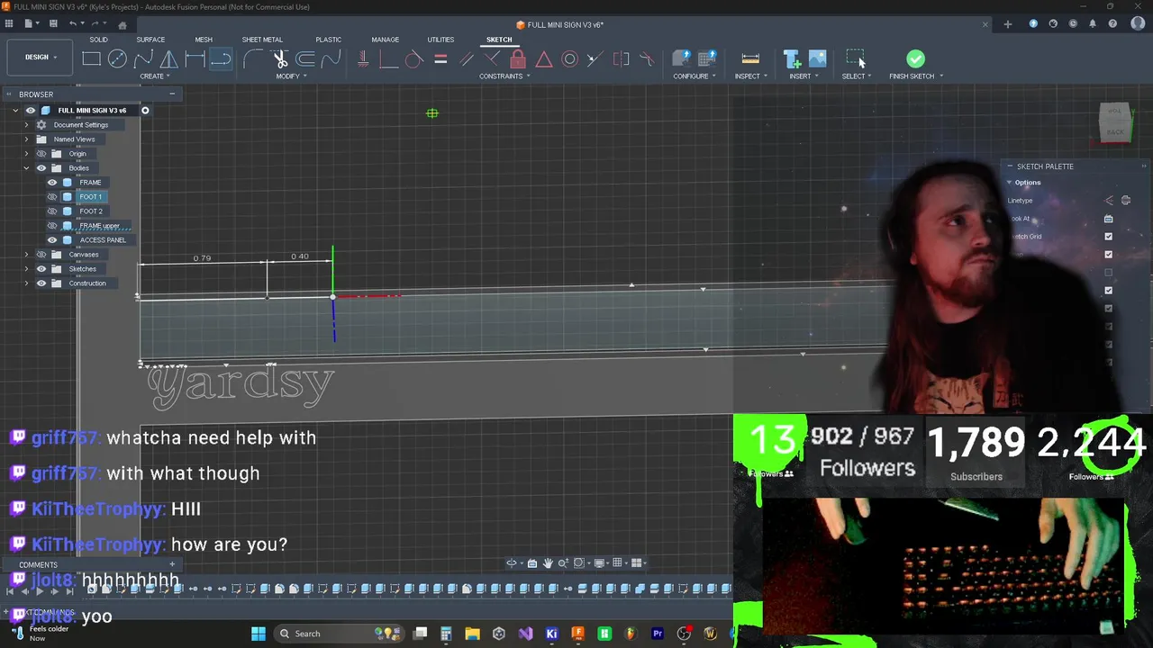Select the Line tool in Create

point(222,59)
